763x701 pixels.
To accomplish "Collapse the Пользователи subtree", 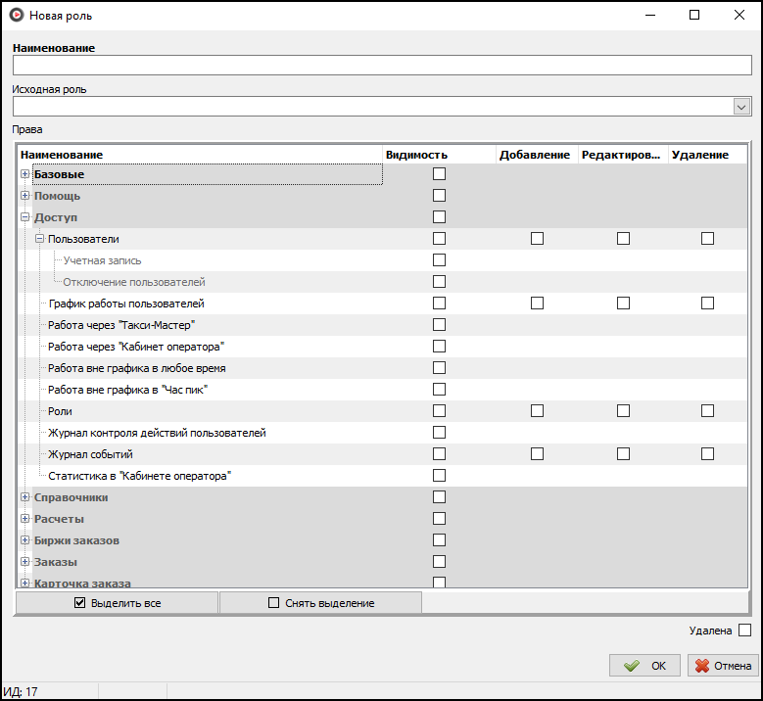I will [39, 239].
